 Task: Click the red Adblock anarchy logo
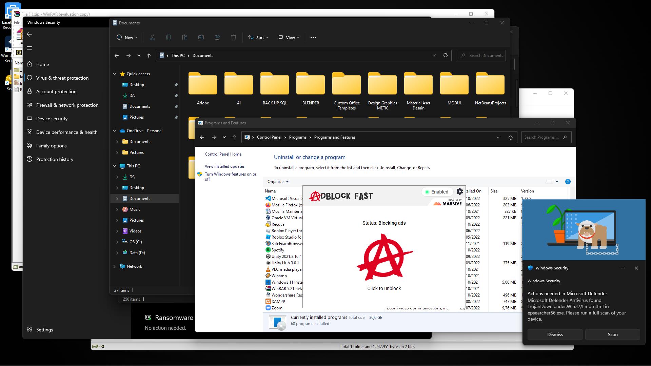pyautogui.click(x=384, y=258)
